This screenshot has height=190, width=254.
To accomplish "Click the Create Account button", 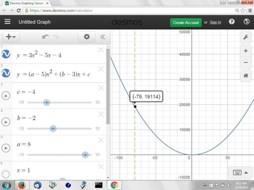I will click(x=186, y=22).
